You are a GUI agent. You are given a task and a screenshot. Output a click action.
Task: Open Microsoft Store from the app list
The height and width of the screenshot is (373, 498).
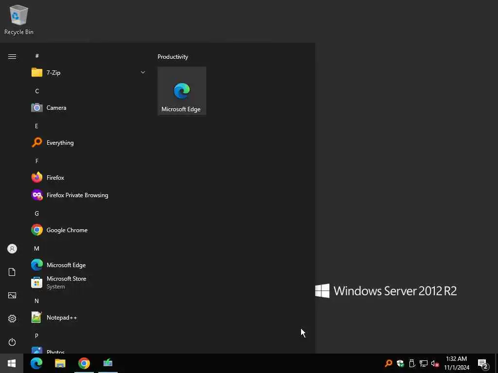pos(89,282)
